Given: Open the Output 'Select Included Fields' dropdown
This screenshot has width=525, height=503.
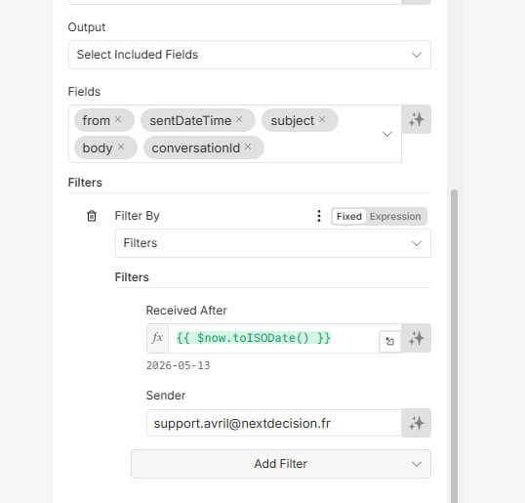Looking at the screenshot, I should [249, 55].
